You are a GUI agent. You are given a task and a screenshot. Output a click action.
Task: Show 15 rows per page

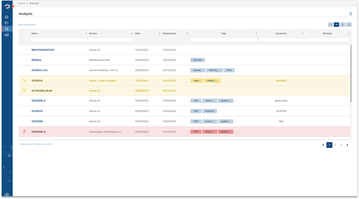336,25
